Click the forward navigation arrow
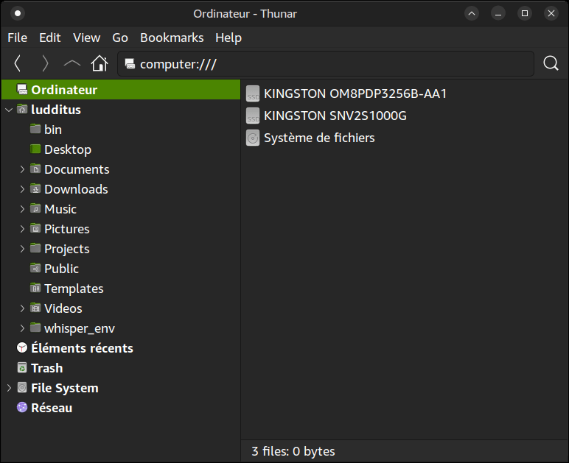 point(45,64)
